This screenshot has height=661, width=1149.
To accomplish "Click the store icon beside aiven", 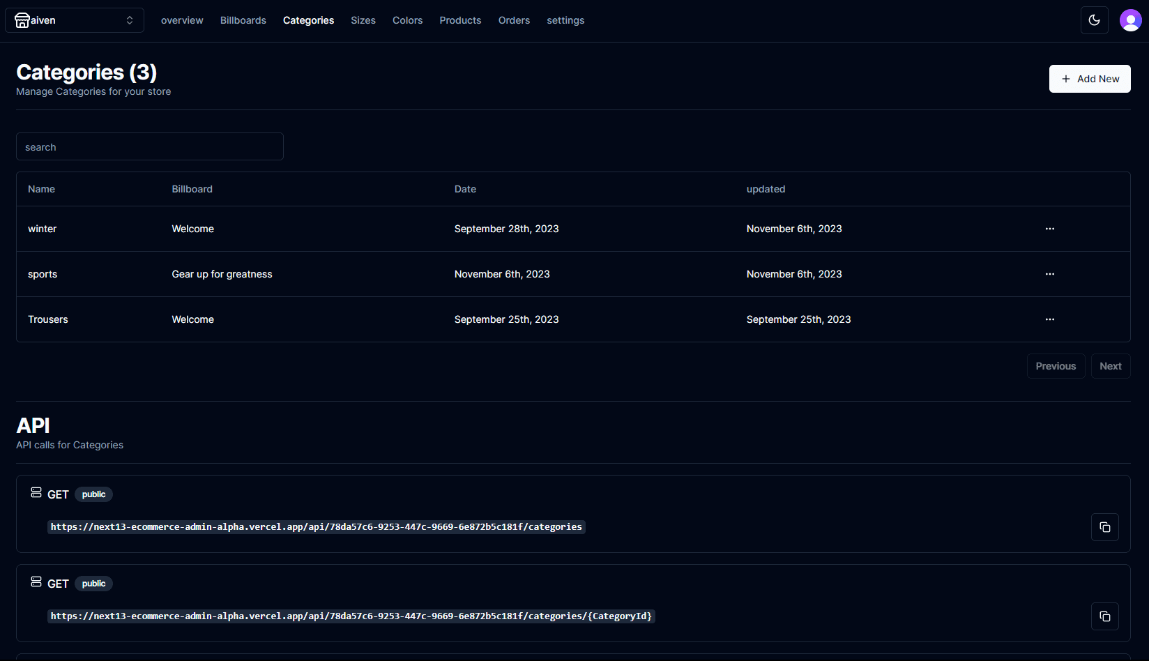I will point(22,20).
